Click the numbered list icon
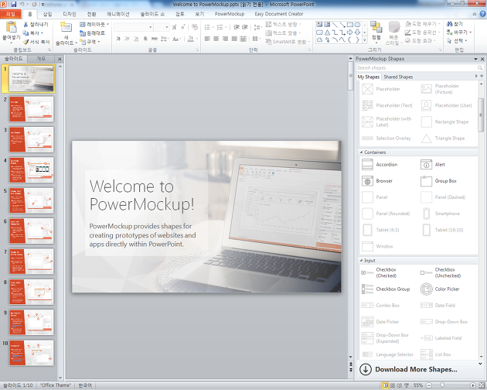Image resolution: width=487 pixels, height=390 pixels. 220,27
